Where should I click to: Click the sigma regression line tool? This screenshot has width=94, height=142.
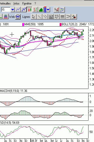tap(57, 17)
